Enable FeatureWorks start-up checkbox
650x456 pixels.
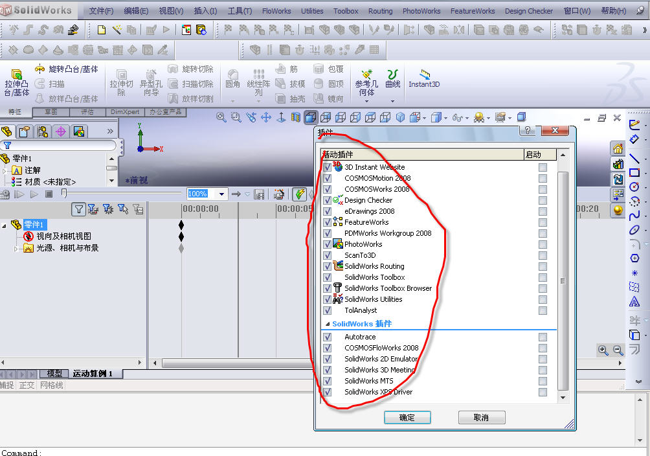[543, 222]
